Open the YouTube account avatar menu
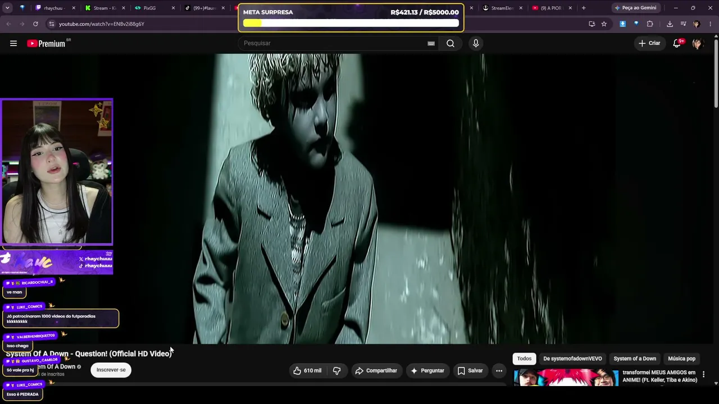This screenshot has height=404, width=719. [698, 43]
